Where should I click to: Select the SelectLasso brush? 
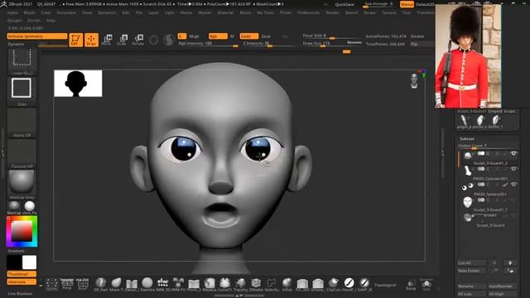tap(272, 284)
